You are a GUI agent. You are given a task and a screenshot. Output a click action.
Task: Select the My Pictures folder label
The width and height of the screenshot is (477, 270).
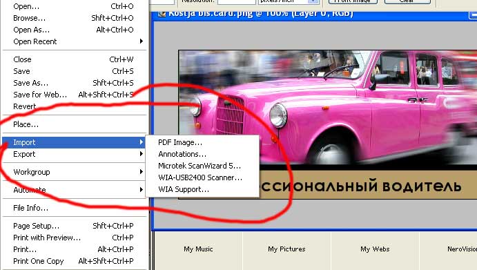point(286,249)
